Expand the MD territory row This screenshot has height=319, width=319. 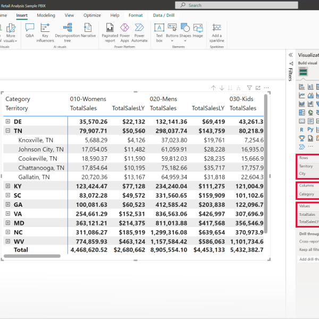point(8,223)
